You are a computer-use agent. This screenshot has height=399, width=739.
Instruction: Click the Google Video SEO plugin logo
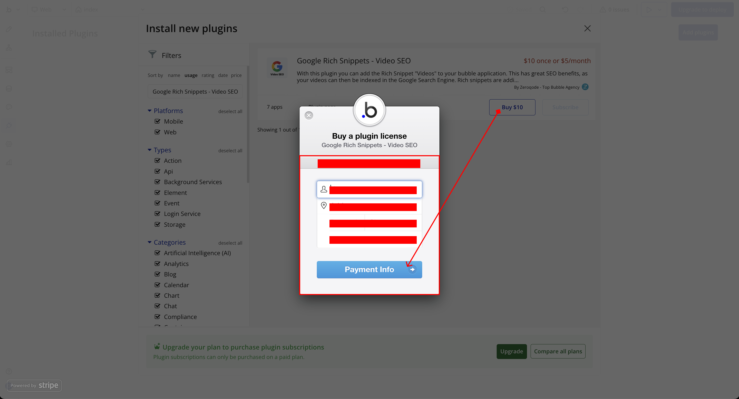277,68
